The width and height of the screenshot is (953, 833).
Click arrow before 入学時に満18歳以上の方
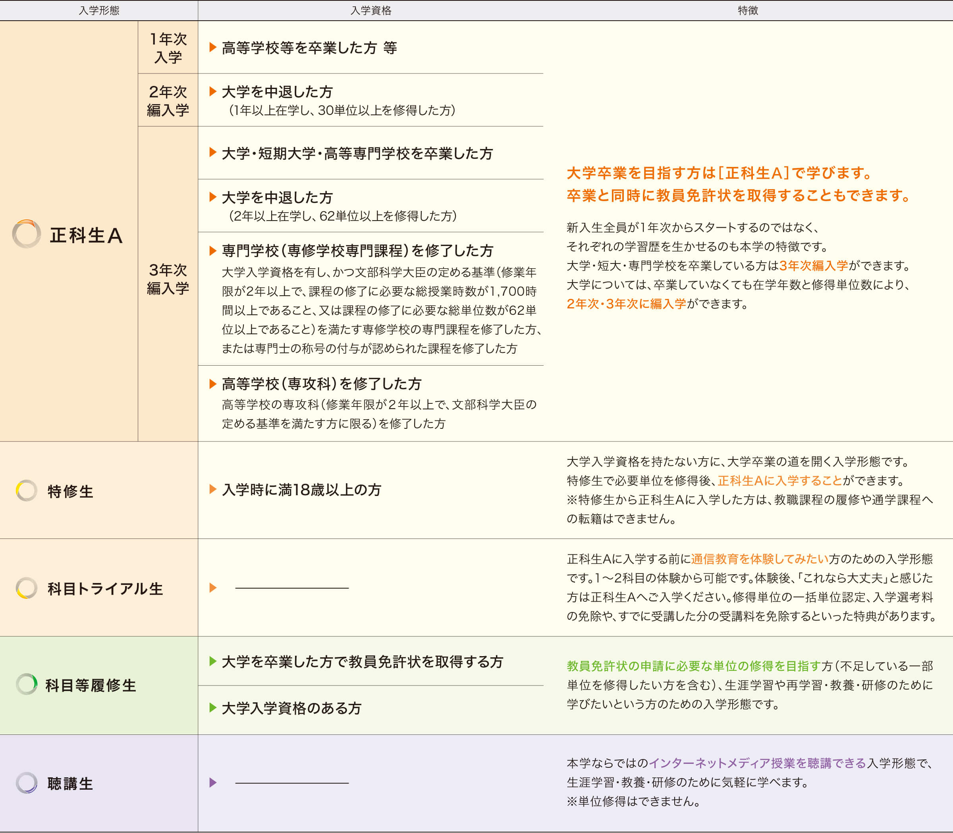pyautogui.click(x=213, y=489)
